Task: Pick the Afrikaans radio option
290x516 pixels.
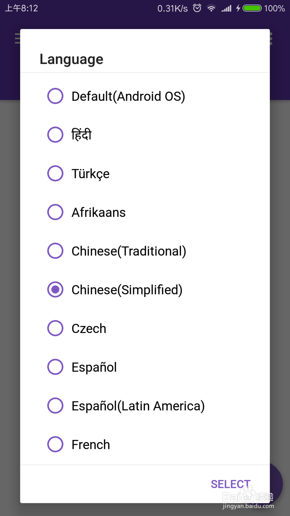Action: click(55, 212)
